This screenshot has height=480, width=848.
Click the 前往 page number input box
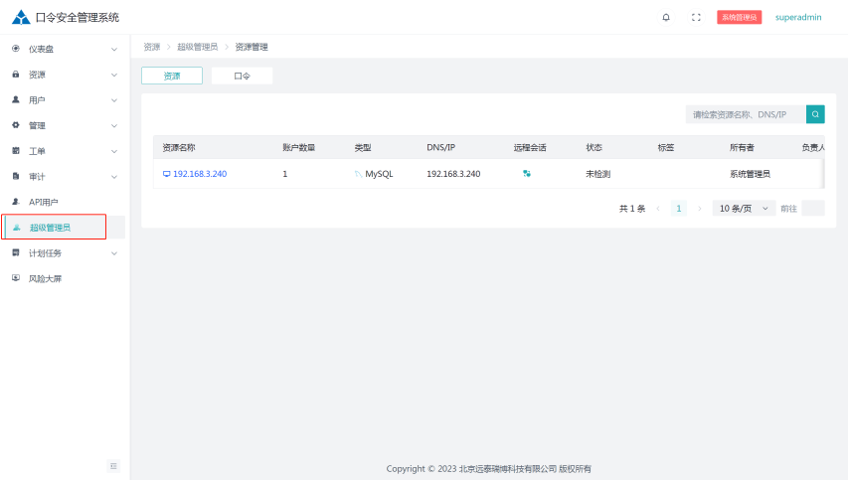812,209
